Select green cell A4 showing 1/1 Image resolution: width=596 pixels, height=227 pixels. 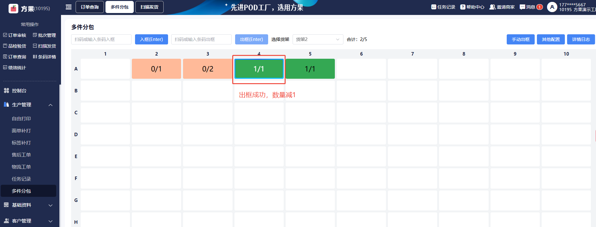pos(259,69)
